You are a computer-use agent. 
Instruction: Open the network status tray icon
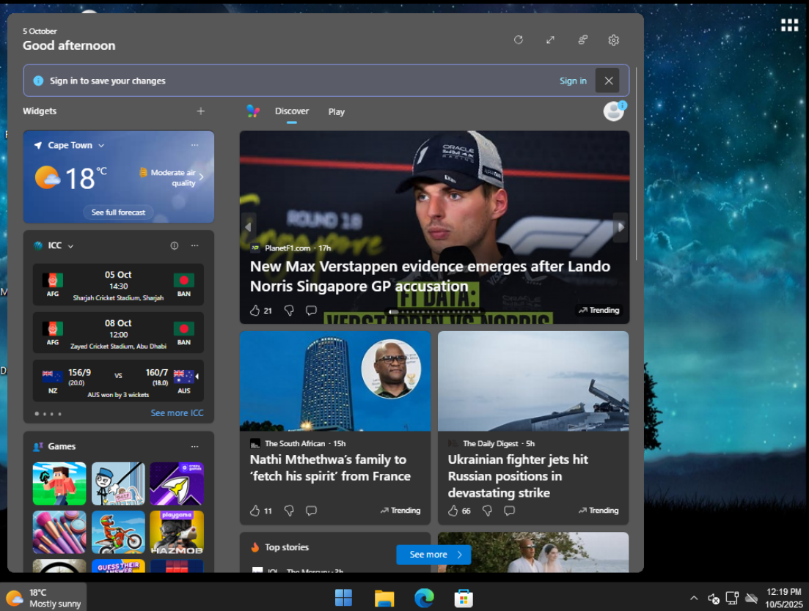click(x=732, y=598)
